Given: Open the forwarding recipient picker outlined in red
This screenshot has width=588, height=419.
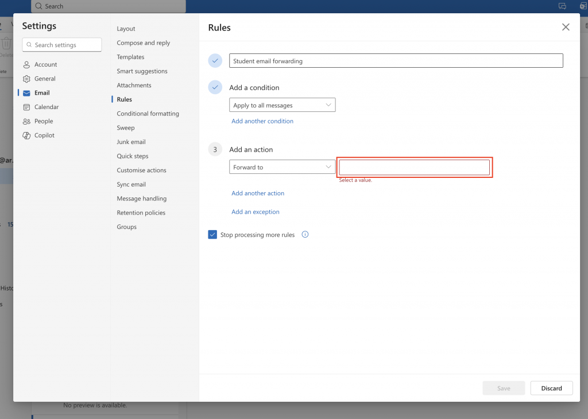Looking at the screenshot, I should [415, 166].
